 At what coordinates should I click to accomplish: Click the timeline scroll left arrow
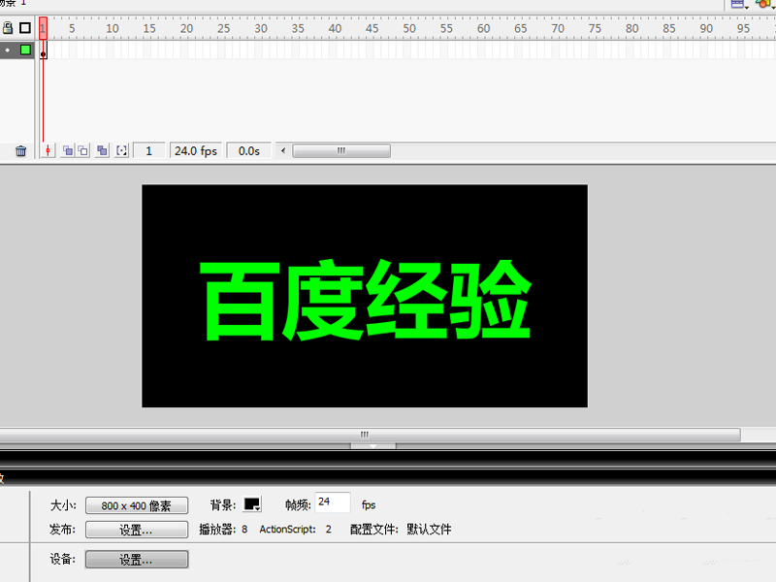tap(283, 150)
